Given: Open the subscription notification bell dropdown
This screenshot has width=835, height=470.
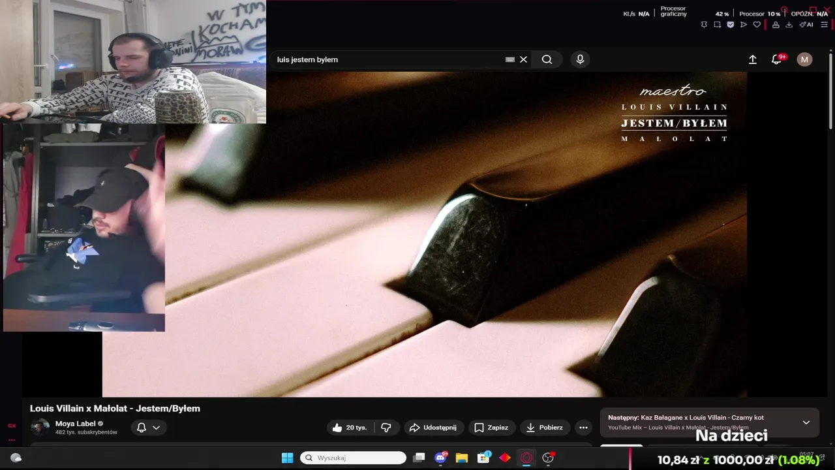Looking at the screenshot, I should click(x=148, y=428).
